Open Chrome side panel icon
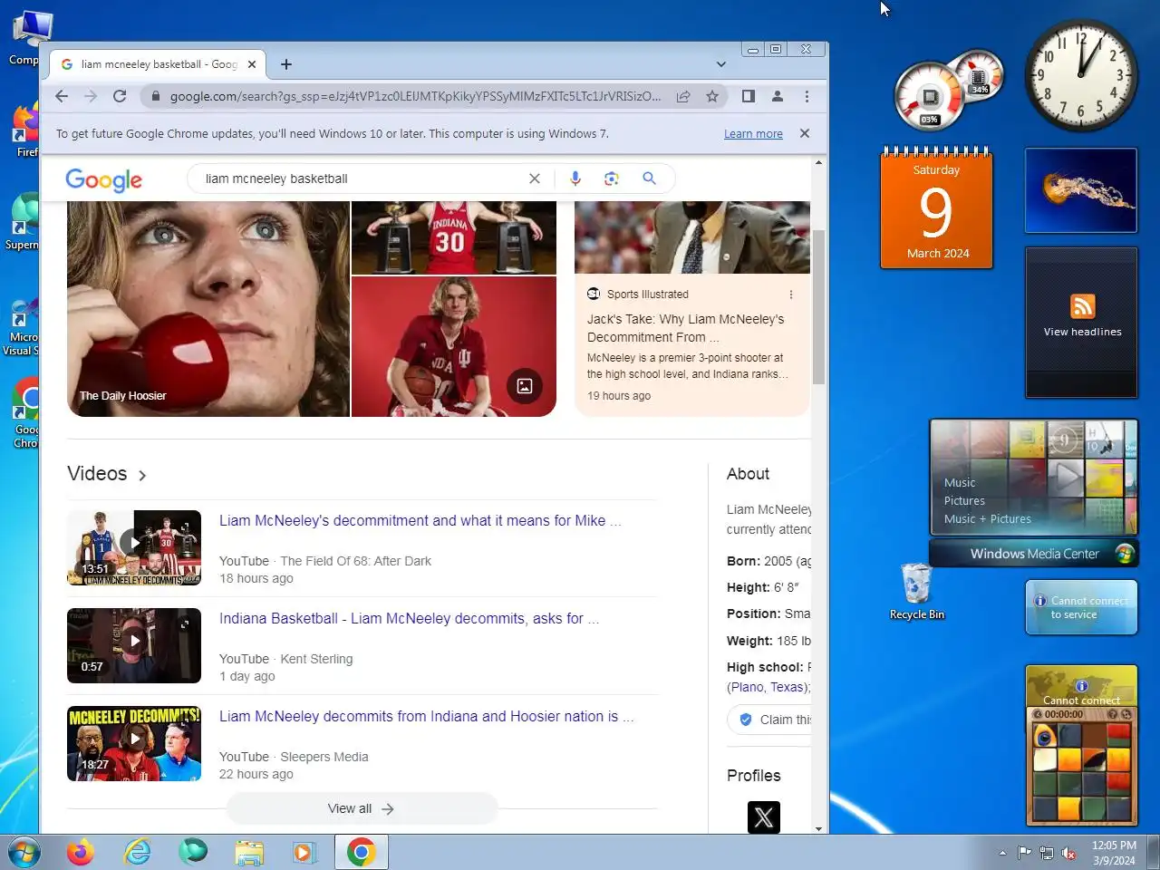 click(x=749, y=96)
